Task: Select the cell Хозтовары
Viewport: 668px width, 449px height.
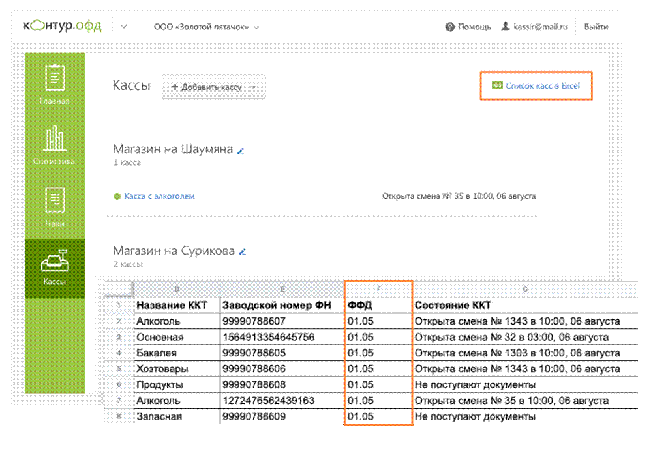Action: 177,369
